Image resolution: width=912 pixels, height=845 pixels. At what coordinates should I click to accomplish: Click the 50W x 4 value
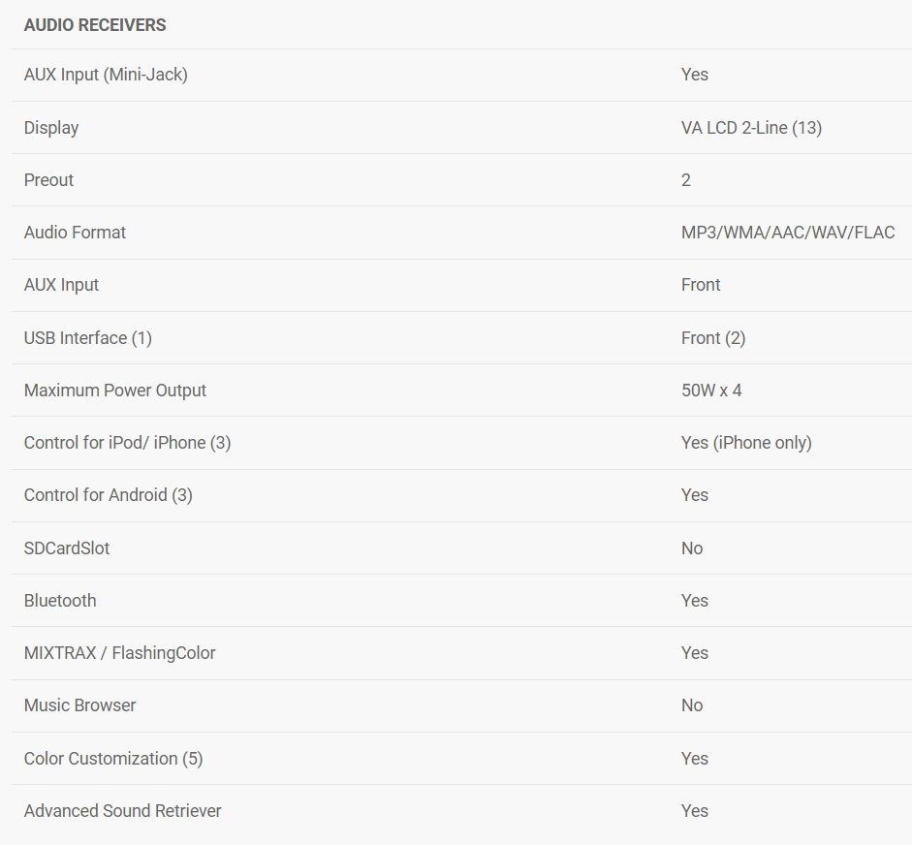[x=710, y=391]
